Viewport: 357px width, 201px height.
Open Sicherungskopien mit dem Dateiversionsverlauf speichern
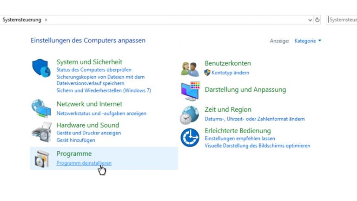click(100, 80)
